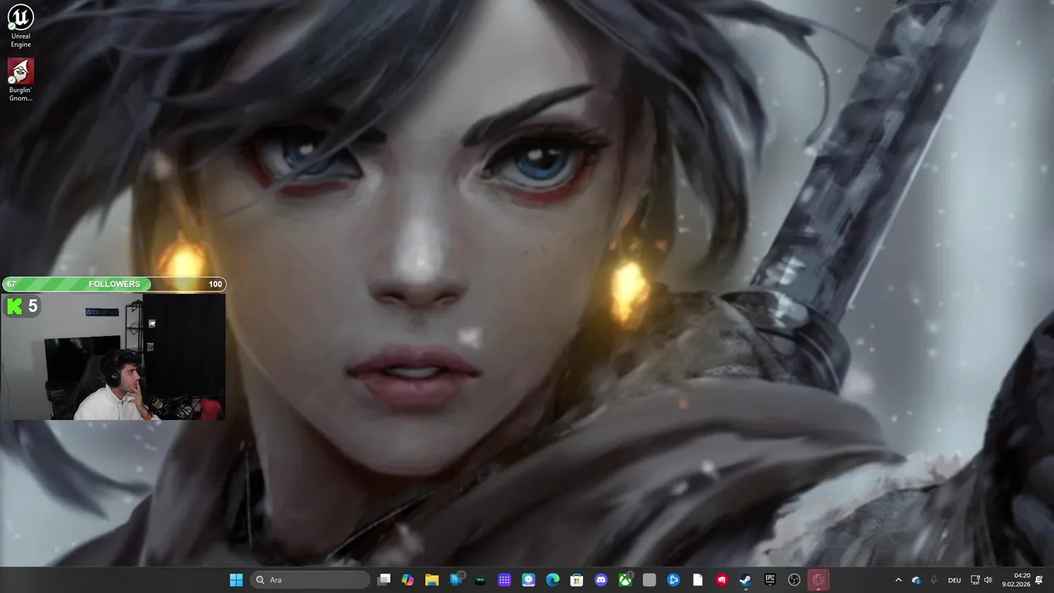Open the Windows Start menu
The width and height of the screenshot is (1054, 593).
pos(236,580)
